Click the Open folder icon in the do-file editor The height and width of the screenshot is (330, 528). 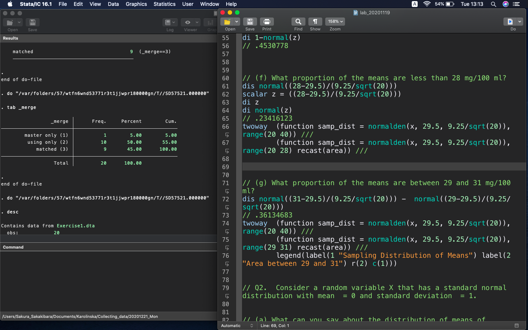click(x=227, y=22)
